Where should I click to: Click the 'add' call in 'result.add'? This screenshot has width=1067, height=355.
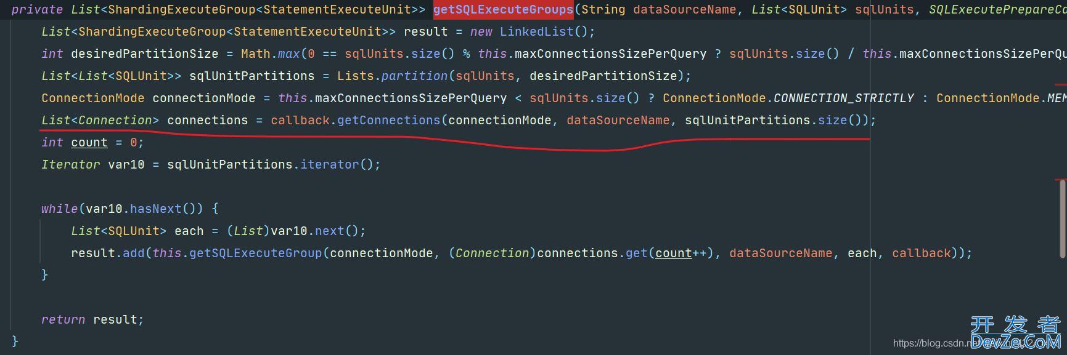(x=133, y=253)
